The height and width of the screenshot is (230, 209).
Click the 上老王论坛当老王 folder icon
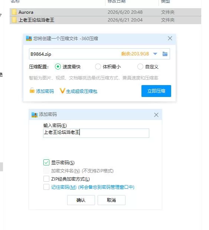click(x=14, y=20)
